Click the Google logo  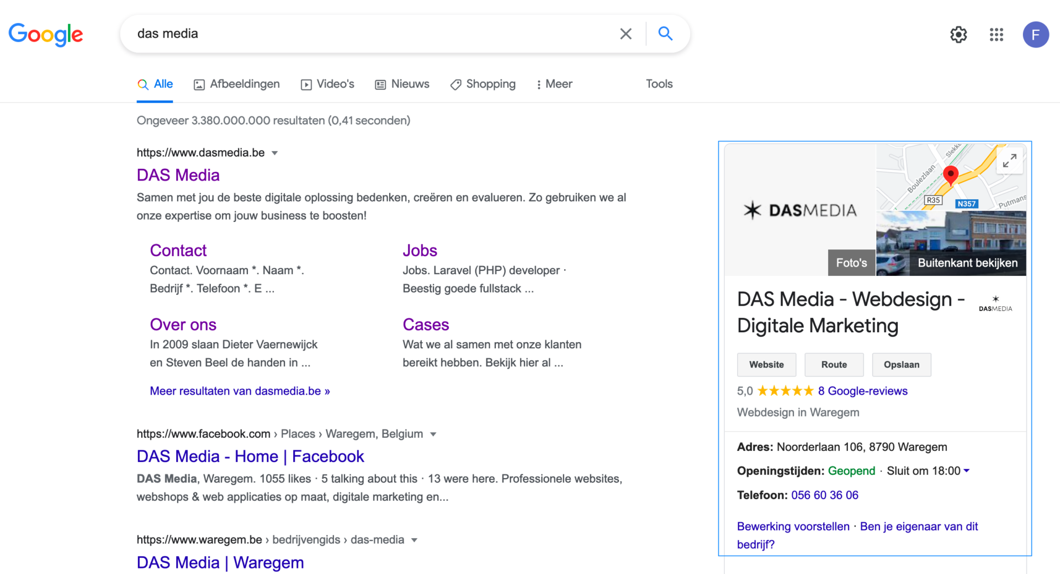pos(46,34)
